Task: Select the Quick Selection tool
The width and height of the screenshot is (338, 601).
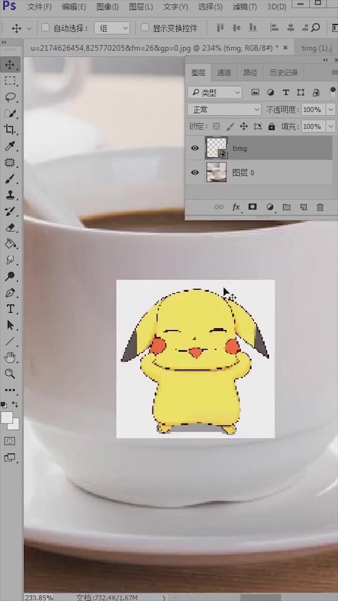Action: coord(10,113)
